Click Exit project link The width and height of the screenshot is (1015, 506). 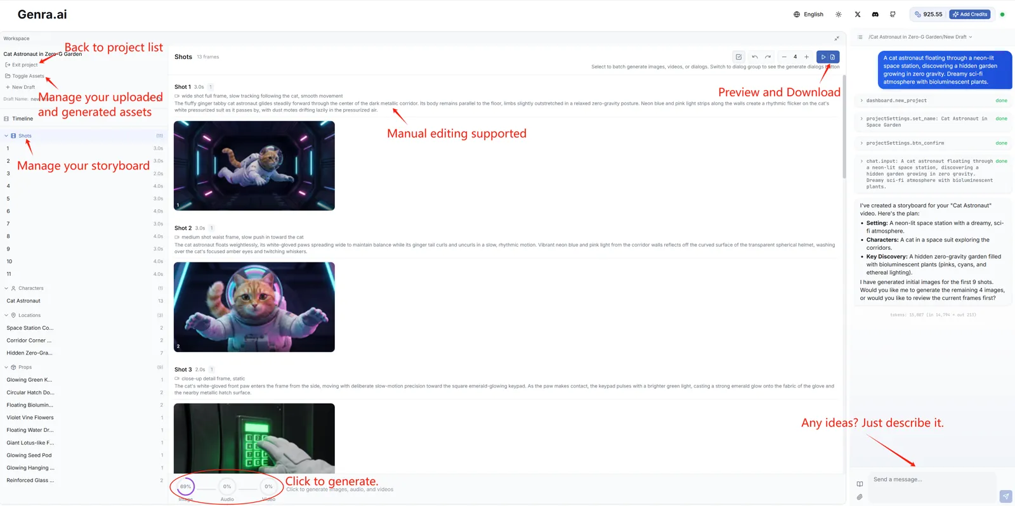(x=24, y=65)
